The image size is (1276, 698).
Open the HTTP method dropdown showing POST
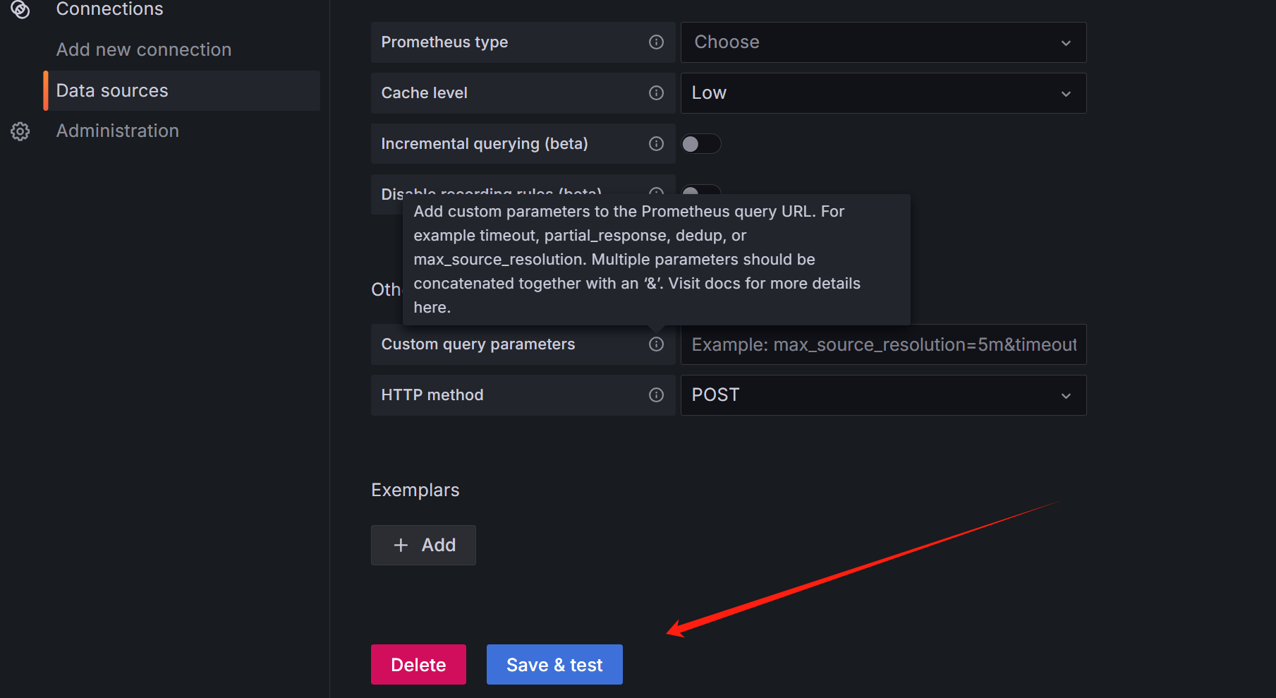(882, 395)
